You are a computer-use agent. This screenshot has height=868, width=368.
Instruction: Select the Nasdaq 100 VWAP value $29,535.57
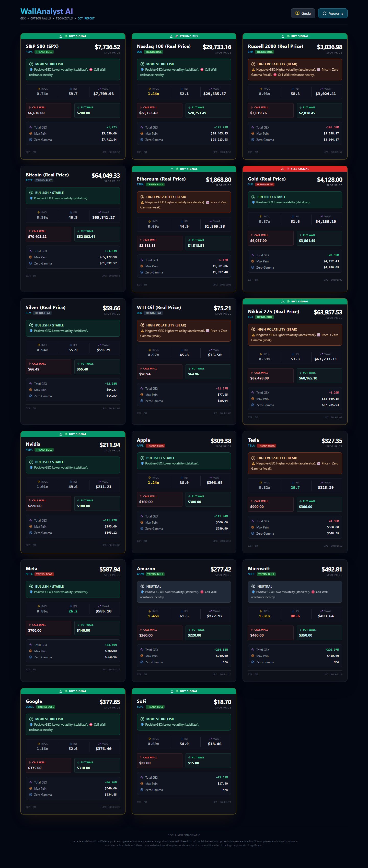(x=215, y=94)
